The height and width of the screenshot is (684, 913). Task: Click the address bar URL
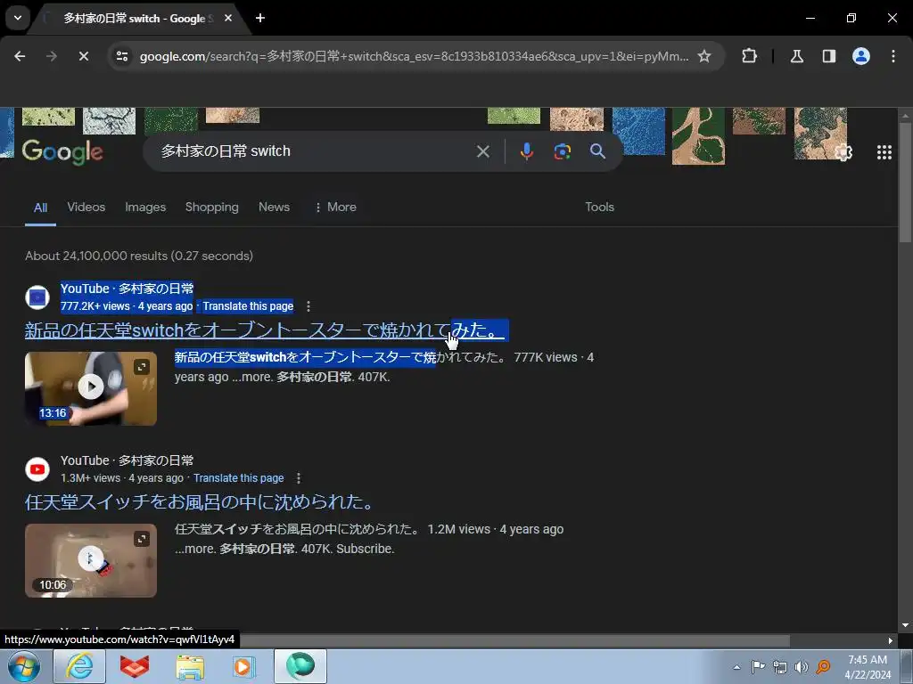click(x=414, y=56)
